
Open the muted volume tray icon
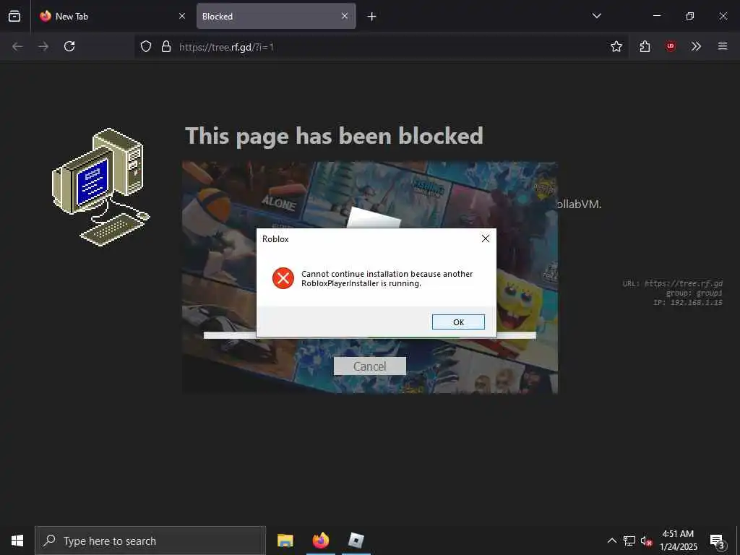pyautogui.click(x=646, y=541)
